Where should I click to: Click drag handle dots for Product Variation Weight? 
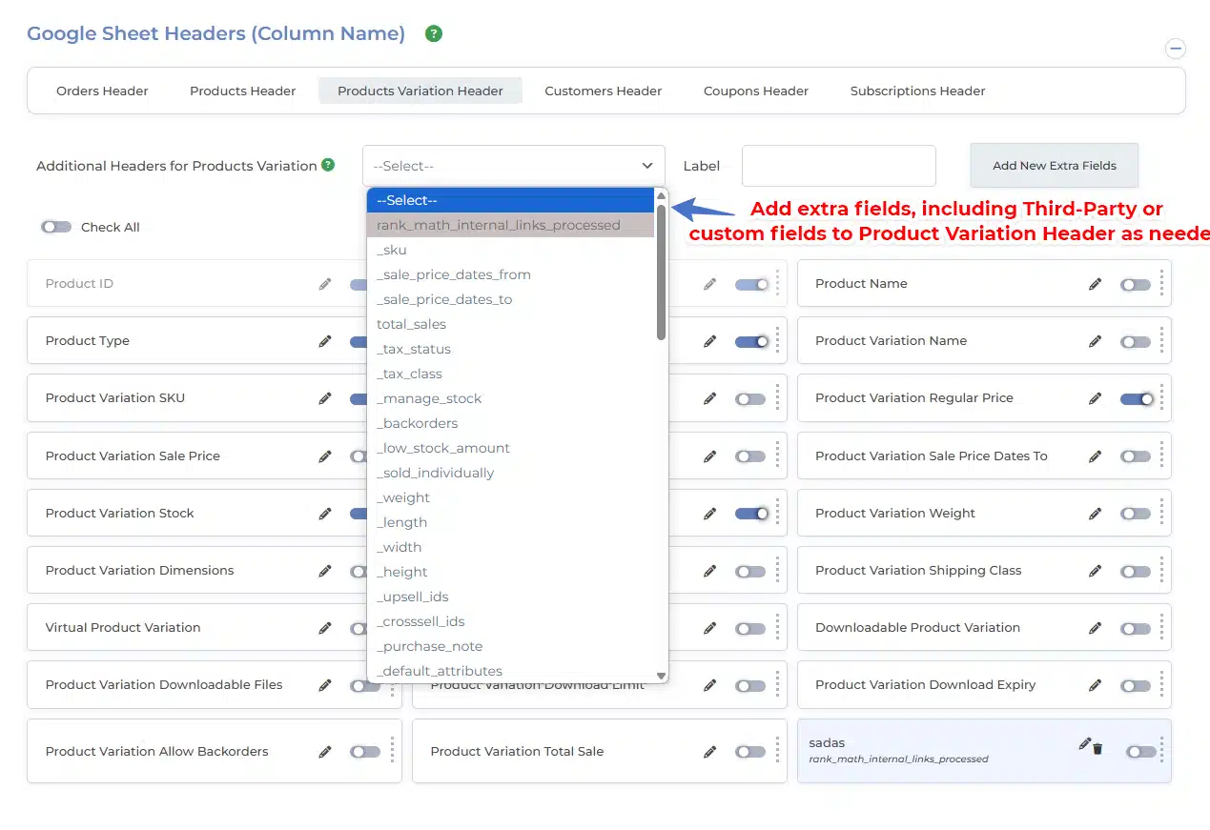[x=1161, y=514]
